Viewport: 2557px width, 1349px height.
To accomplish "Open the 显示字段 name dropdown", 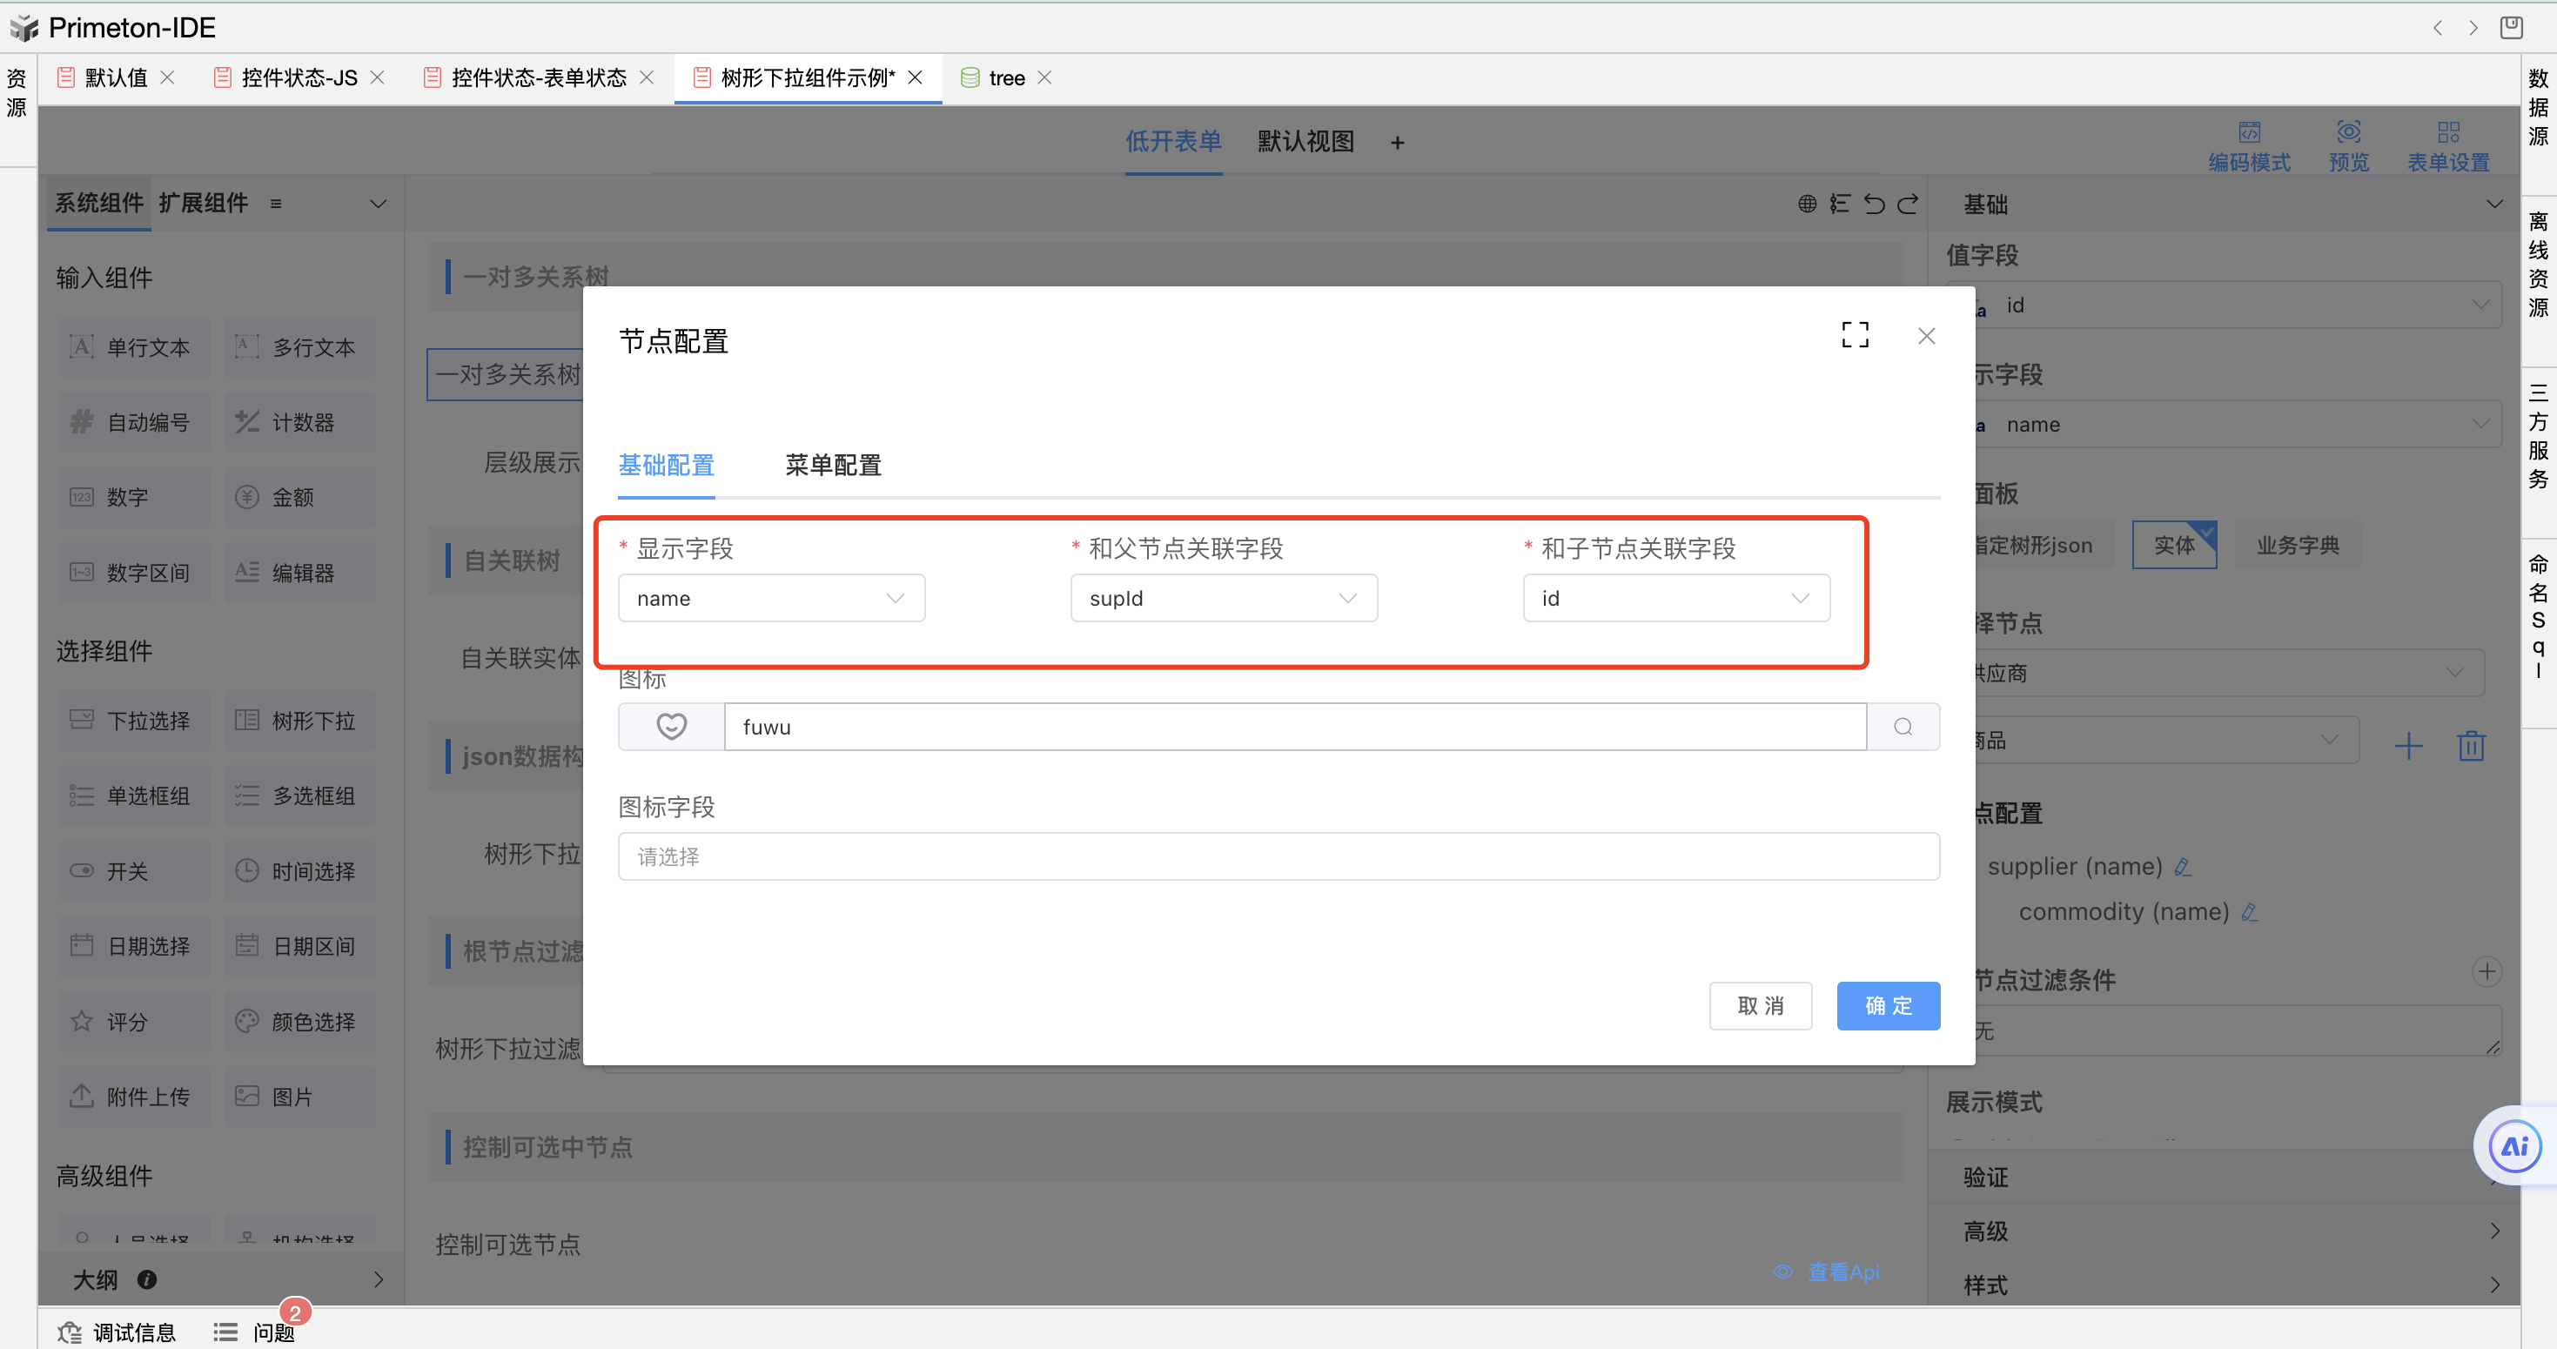I will point(770,599).
